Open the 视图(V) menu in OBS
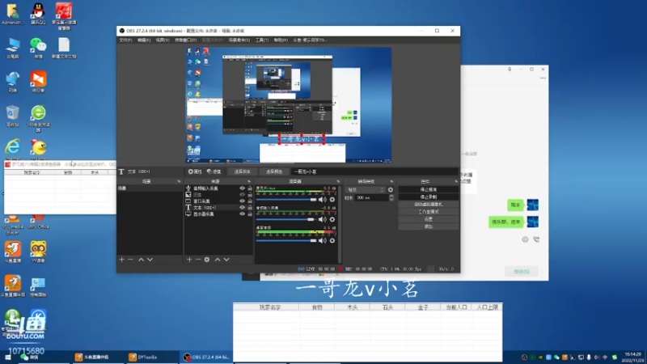The height and width of the screenshot is (364, 647). pyautogui.click(x=163, y=40)
